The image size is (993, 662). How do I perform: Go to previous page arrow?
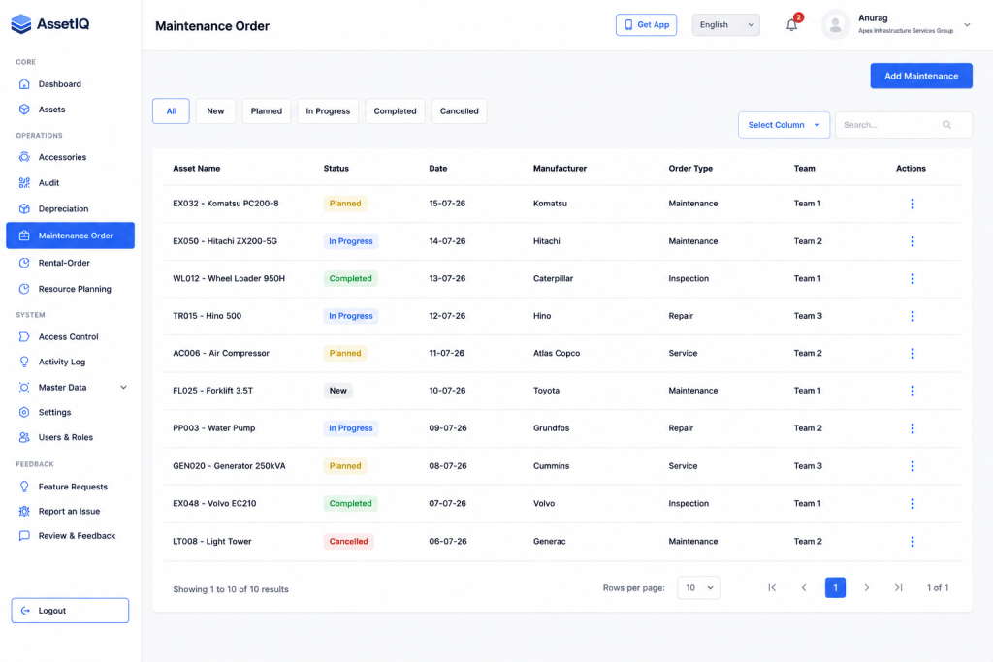(x=804, y=588)
